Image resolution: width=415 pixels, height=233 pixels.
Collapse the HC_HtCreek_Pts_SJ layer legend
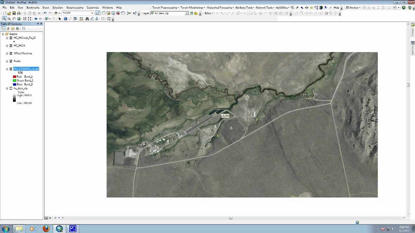7,38
